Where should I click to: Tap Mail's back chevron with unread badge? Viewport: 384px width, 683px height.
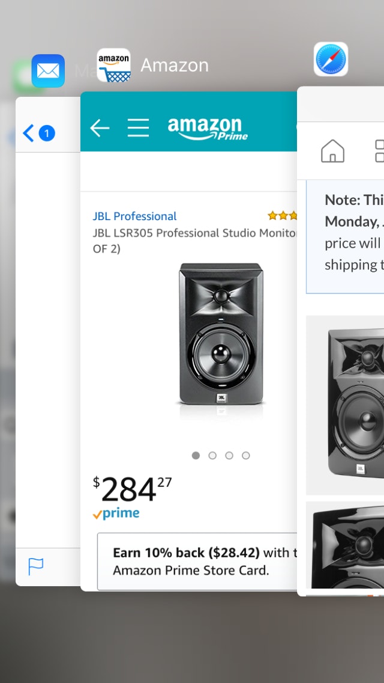[x=38, y=133]
